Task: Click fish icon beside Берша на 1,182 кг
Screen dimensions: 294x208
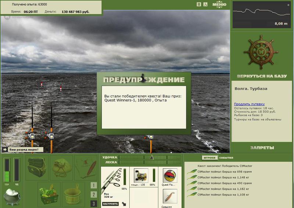Action: pyautogui.click(x=191, y=189)
